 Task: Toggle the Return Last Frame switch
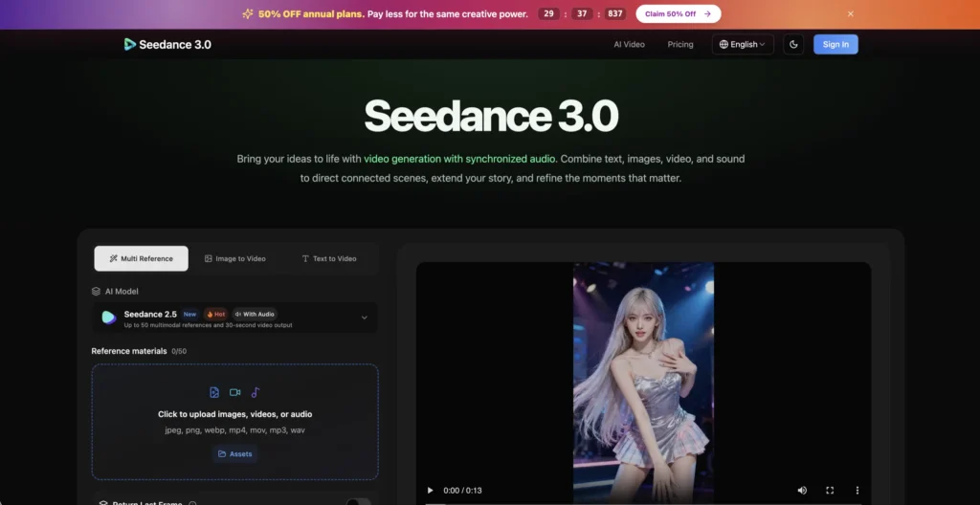point(359,502)
